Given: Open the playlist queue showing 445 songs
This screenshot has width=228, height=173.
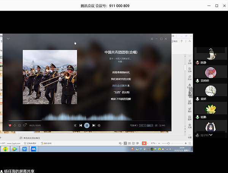Looking at the screenshot, I should (x=162, y=125).
